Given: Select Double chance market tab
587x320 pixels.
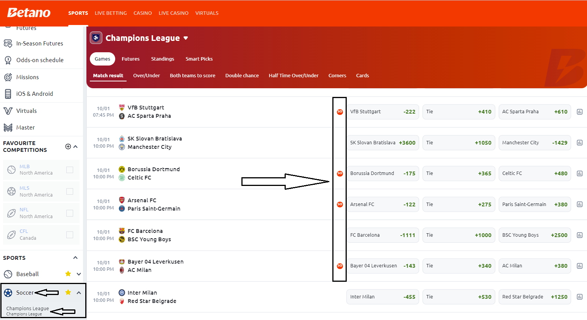Looking at the screenshot, I should click(x=242, y=76).
